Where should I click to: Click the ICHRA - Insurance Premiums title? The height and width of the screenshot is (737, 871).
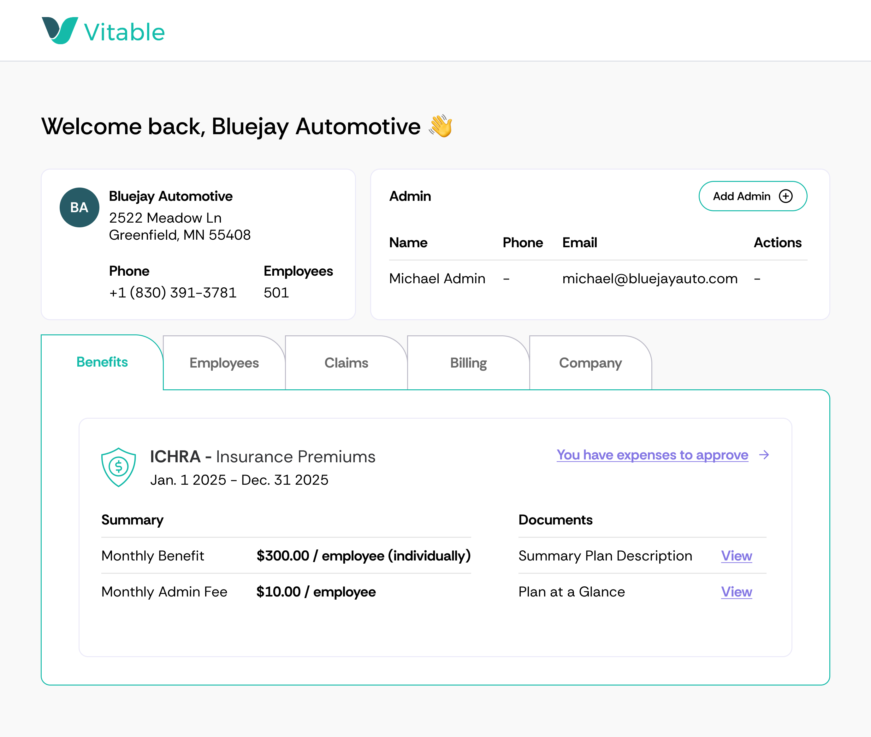tap(263, 456)
